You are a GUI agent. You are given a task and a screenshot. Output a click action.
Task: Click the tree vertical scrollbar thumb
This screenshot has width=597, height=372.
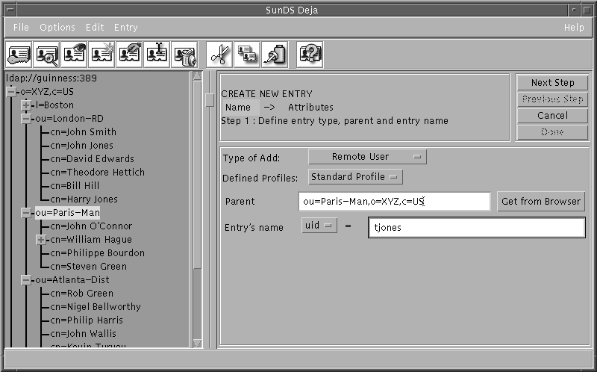pyautogui.click(x=197, y=175)
